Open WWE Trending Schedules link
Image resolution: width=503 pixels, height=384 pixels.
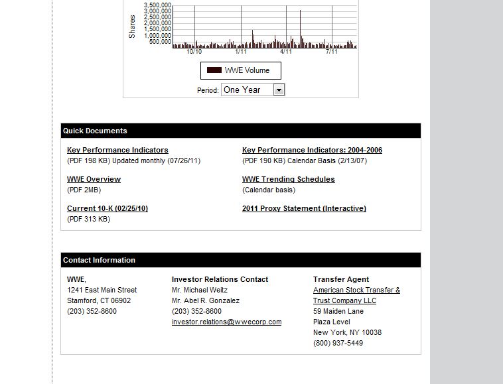coord(289,179)
